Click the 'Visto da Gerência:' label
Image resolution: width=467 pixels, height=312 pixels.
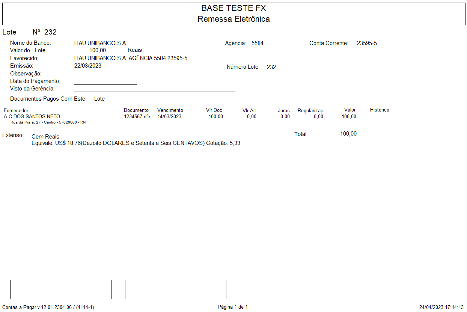pos(32,89)
